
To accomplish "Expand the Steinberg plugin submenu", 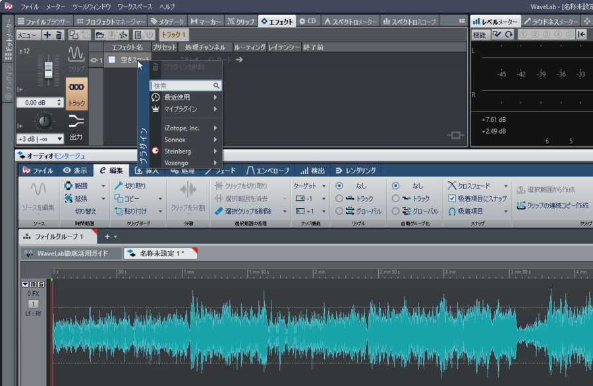I will (x=185, y=152).
